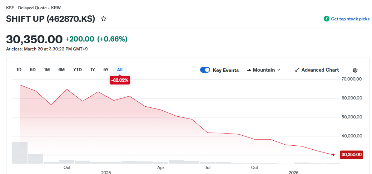Click the 30,350.00 red price marker on chart

(x=351, y=155)
